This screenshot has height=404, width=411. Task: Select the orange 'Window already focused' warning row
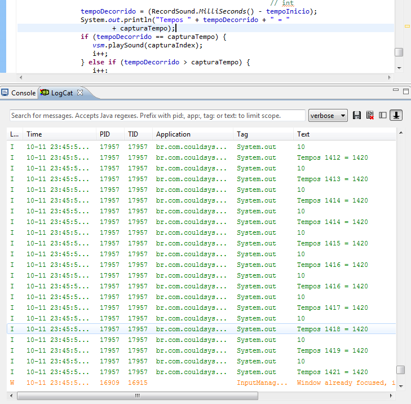(x=201, y=383)
